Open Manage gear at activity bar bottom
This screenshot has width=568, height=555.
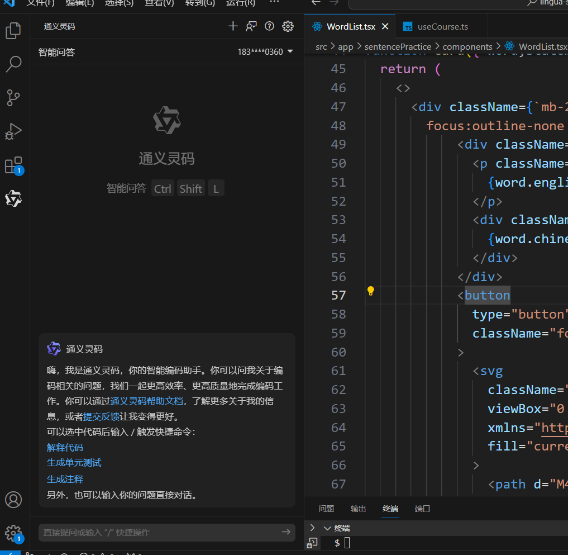(13, 533)
